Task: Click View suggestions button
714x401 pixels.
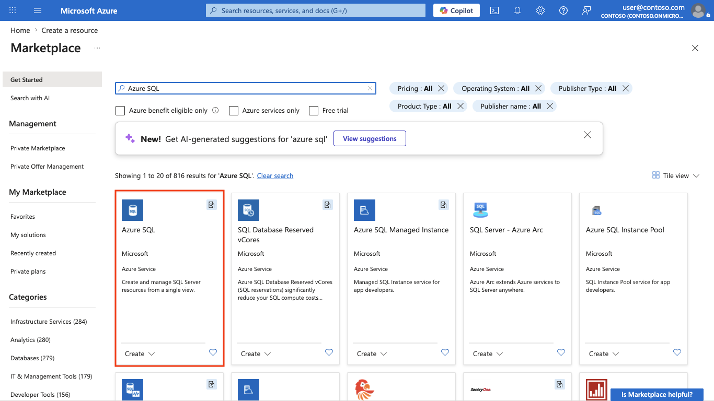Action: pyautogui.click(x=370, y=138)
